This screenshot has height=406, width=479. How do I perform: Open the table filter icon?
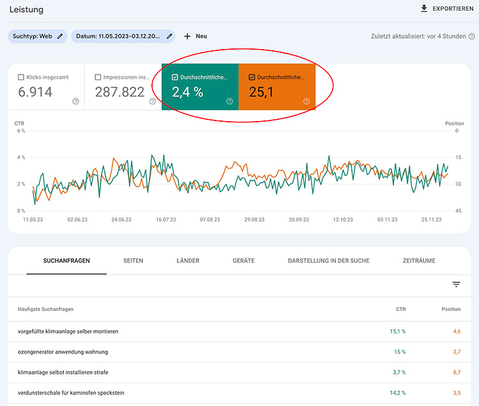click(456, 284)
